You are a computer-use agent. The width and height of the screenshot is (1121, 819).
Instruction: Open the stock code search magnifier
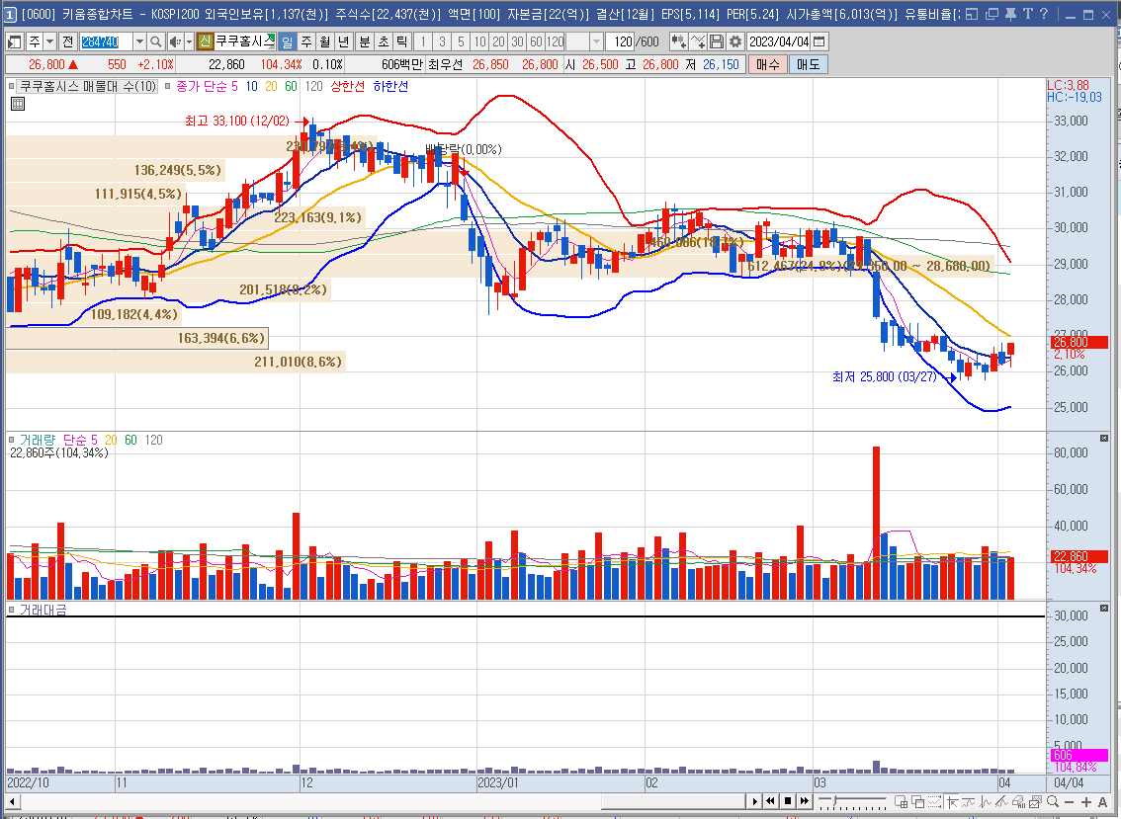(156, 42)
